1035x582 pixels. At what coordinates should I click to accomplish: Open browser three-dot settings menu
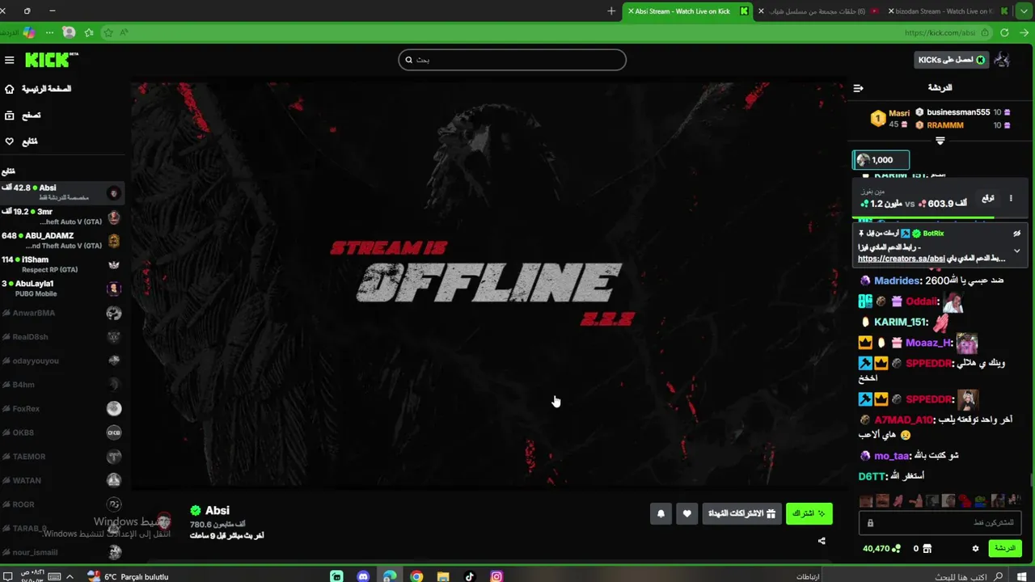coord(49,33)
